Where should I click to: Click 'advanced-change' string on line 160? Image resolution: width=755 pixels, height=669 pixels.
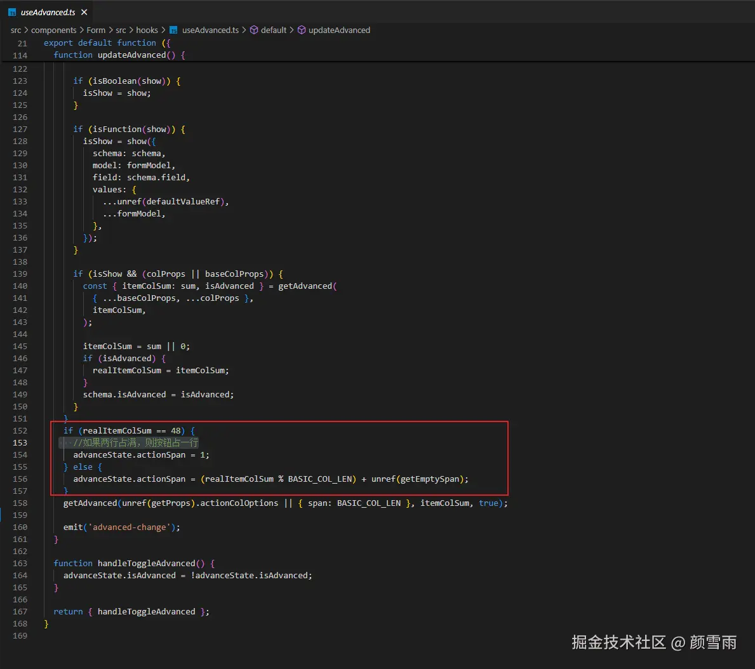[130, 527]
